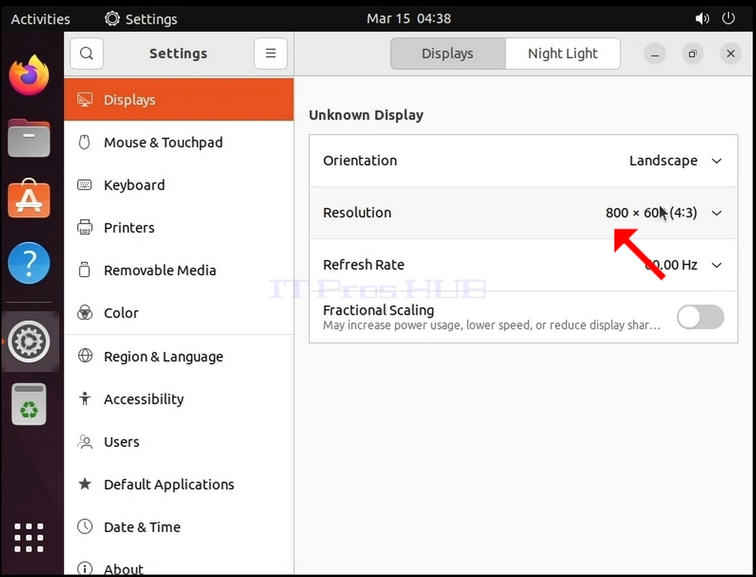Open the Files app from dock
The image size is (756, 577).
pyautogui.click(x=29, y=138)
